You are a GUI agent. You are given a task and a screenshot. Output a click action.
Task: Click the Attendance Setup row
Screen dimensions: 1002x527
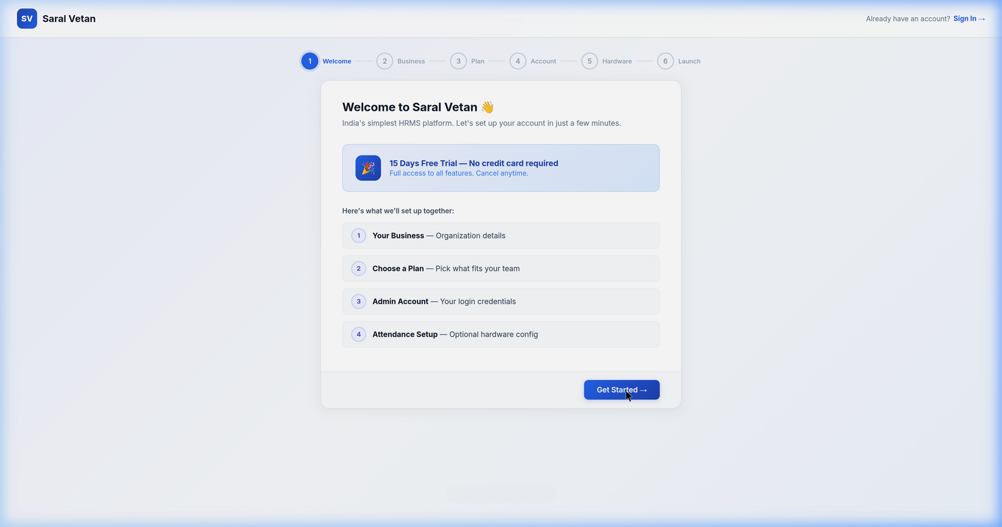tap(501, 334)
